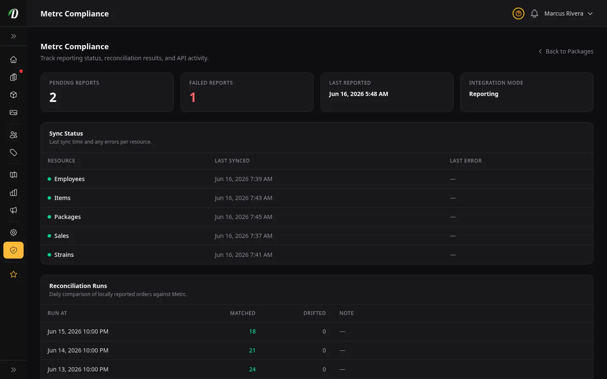Click the MATCHED column header
The image size is (607, 379).
click(243, 313)
